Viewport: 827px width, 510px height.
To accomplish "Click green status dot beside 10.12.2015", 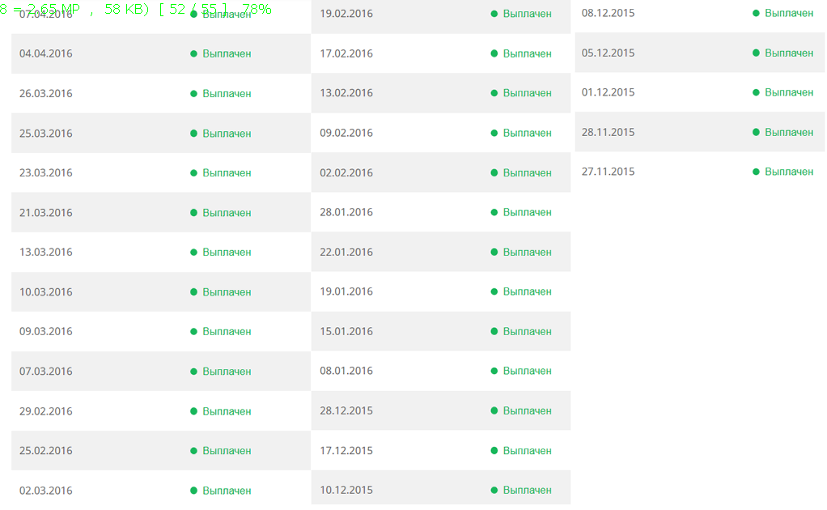I will click(494, 490).
